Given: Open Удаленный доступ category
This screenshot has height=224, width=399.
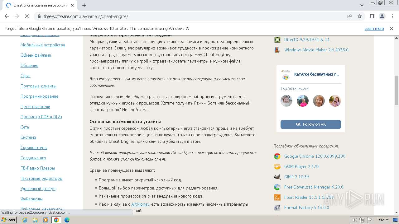Looking at the screenshot, I should coord(38,189).
